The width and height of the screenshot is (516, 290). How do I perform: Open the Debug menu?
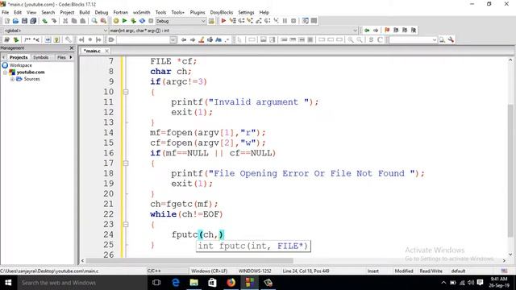102,12
